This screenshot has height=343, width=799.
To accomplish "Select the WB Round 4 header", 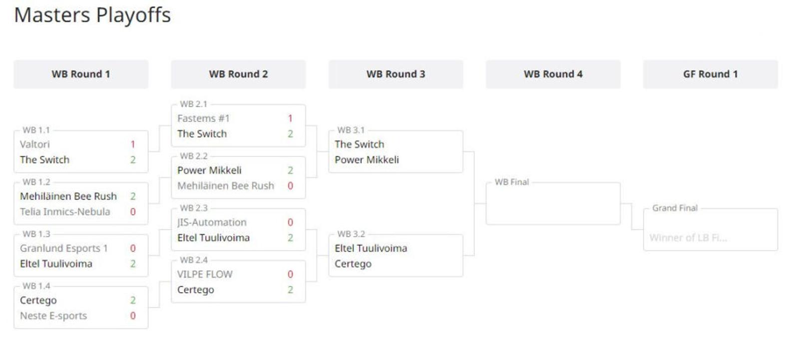I will (x=553, y=74).
